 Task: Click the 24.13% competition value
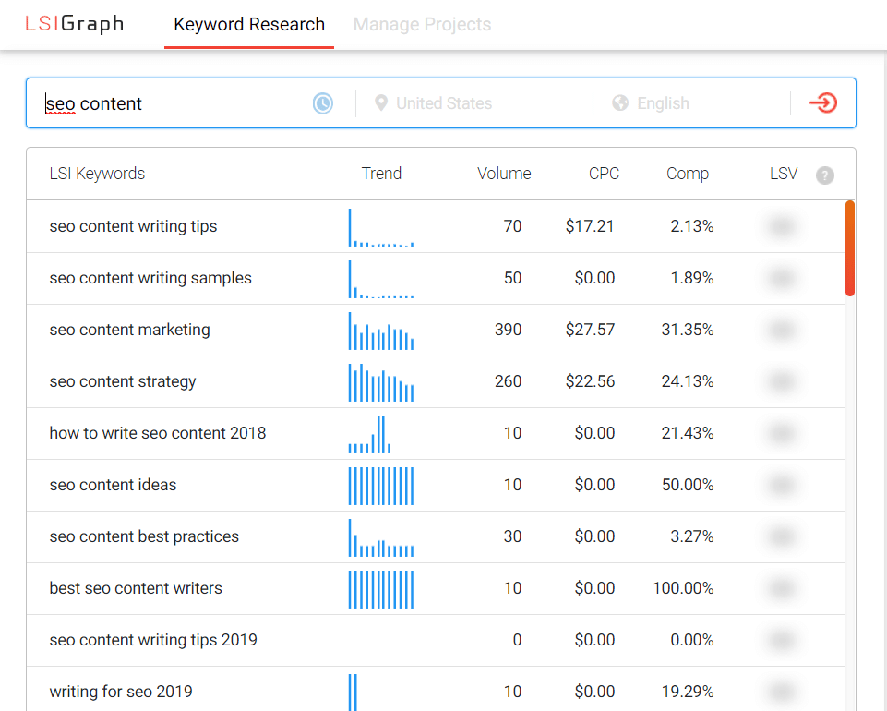[688, 381]
